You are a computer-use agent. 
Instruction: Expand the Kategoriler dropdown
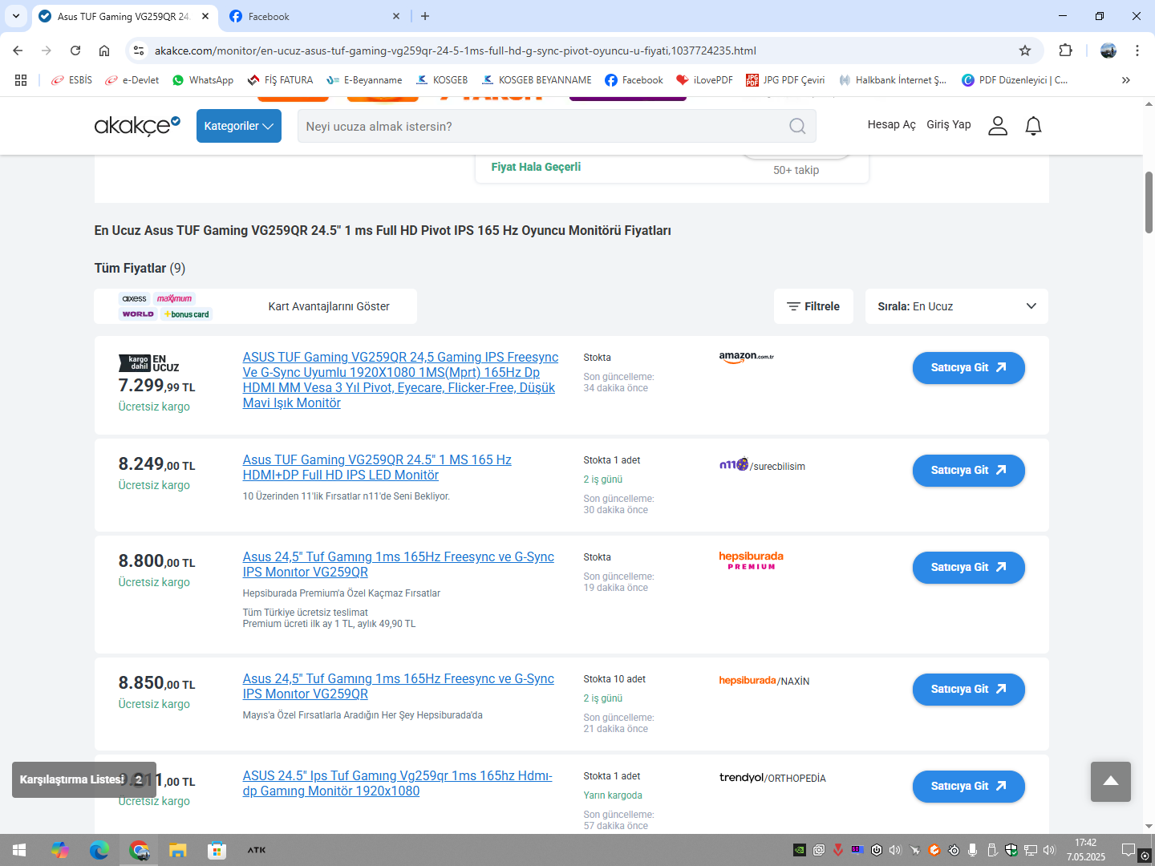239,126
